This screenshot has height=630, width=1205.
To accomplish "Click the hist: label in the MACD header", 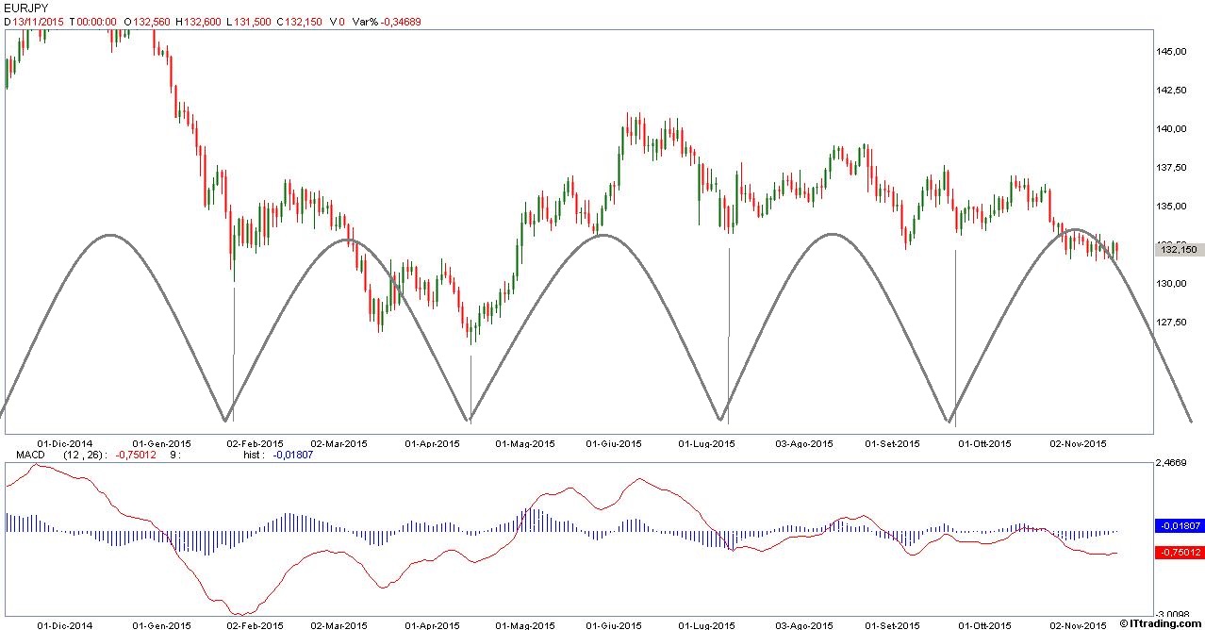I will (x=255, y=455).
